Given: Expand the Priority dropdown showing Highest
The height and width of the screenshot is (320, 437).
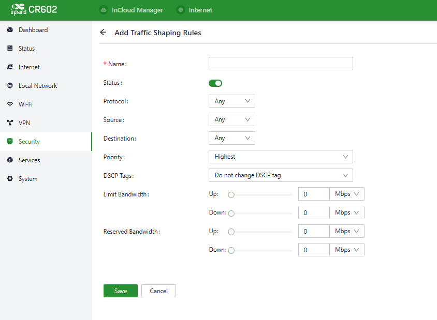Looking at the screenshot, I should 280,157.
